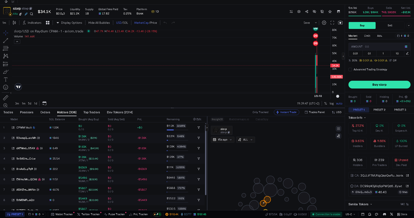The image size is (414, 218).
Task: Open the Fibonacci retracement tool
Action: point(6,48)
